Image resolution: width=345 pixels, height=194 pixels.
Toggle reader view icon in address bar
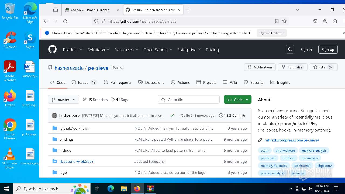(x=277, y=21)
